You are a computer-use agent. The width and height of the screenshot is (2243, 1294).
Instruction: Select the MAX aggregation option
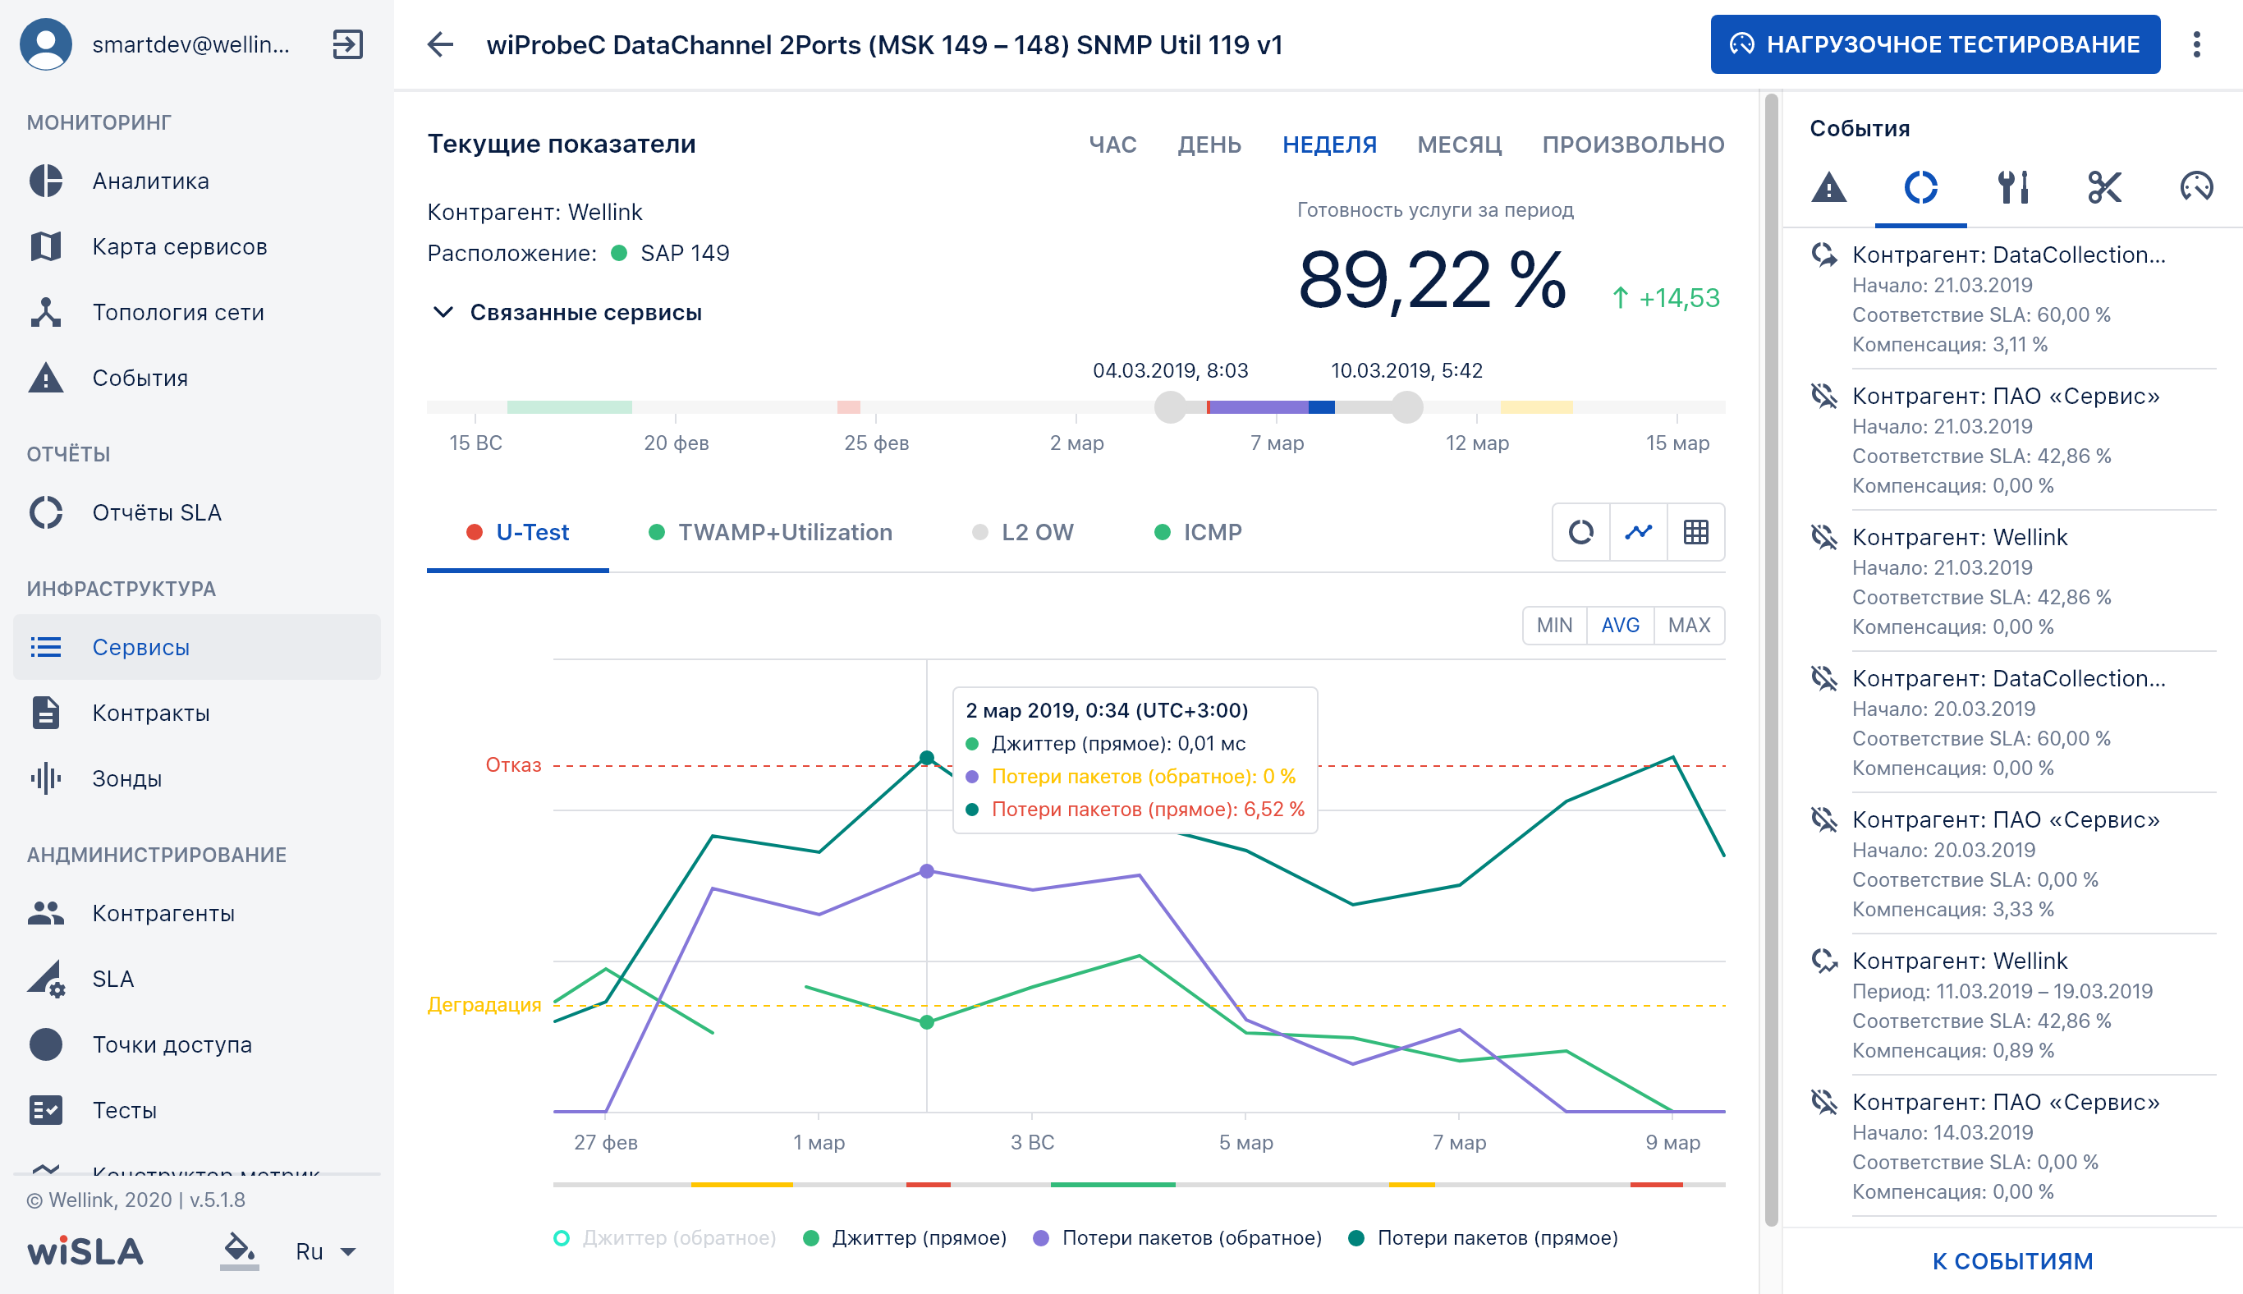click(1689, 626)
